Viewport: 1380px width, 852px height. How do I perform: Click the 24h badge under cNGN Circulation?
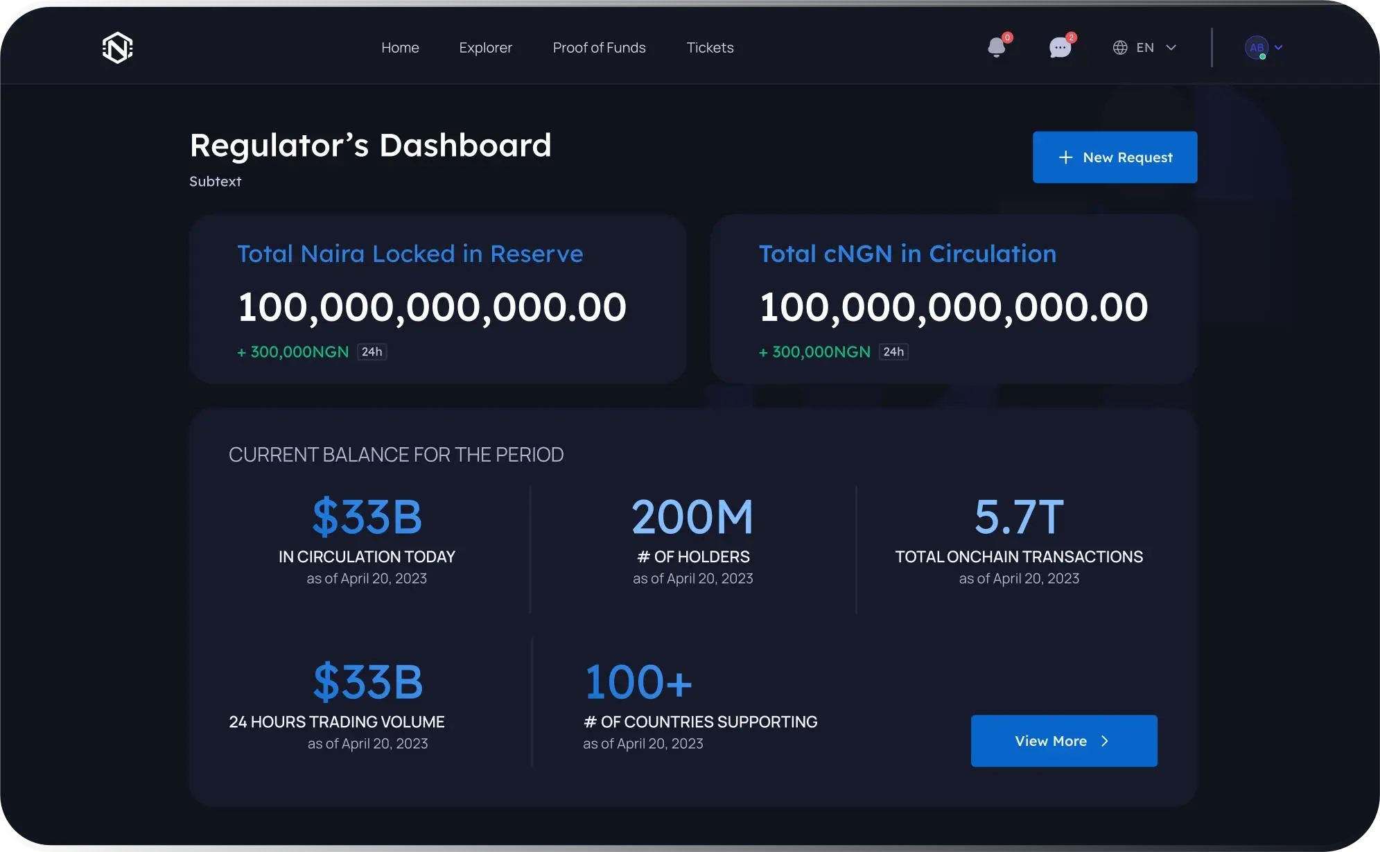pyautogui.click(x=893, y=351)
